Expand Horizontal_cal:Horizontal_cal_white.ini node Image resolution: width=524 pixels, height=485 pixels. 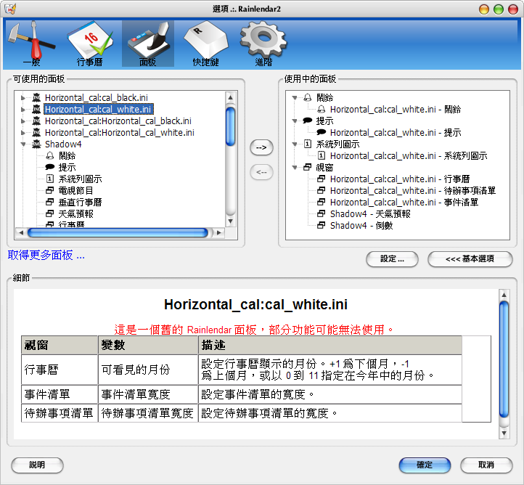point(23,133)
